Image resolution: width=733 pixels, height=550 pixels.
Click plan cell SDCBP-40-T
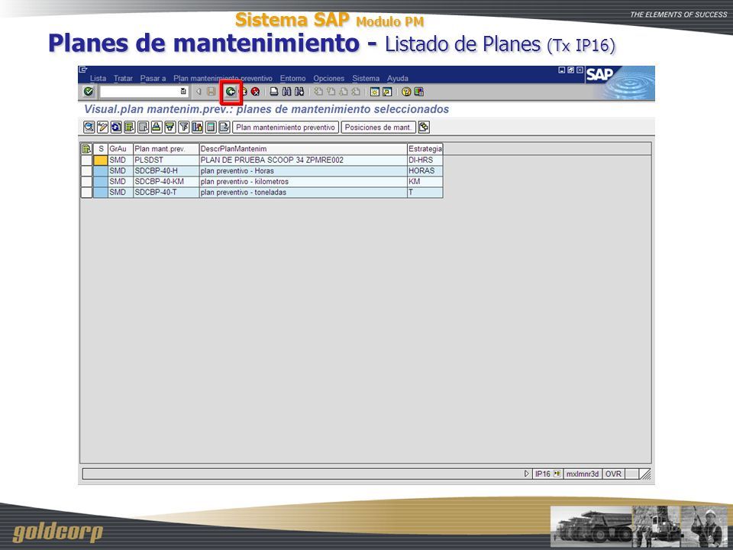tap(166, 192)
